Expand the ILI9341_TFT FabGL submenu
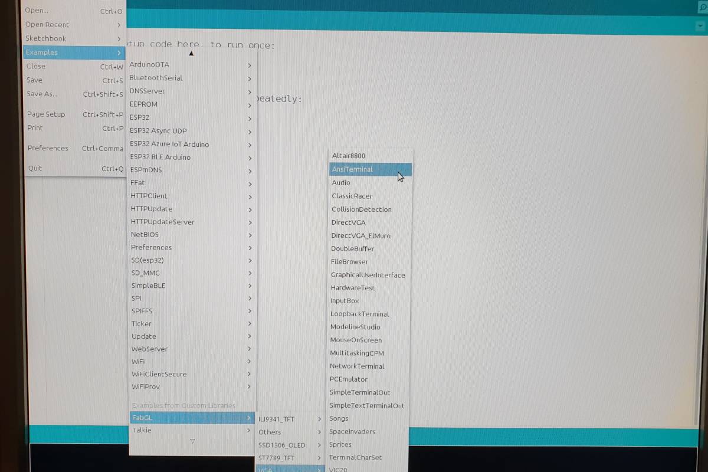Viewport: 708px width, 472px height. [x=290, y=419]
